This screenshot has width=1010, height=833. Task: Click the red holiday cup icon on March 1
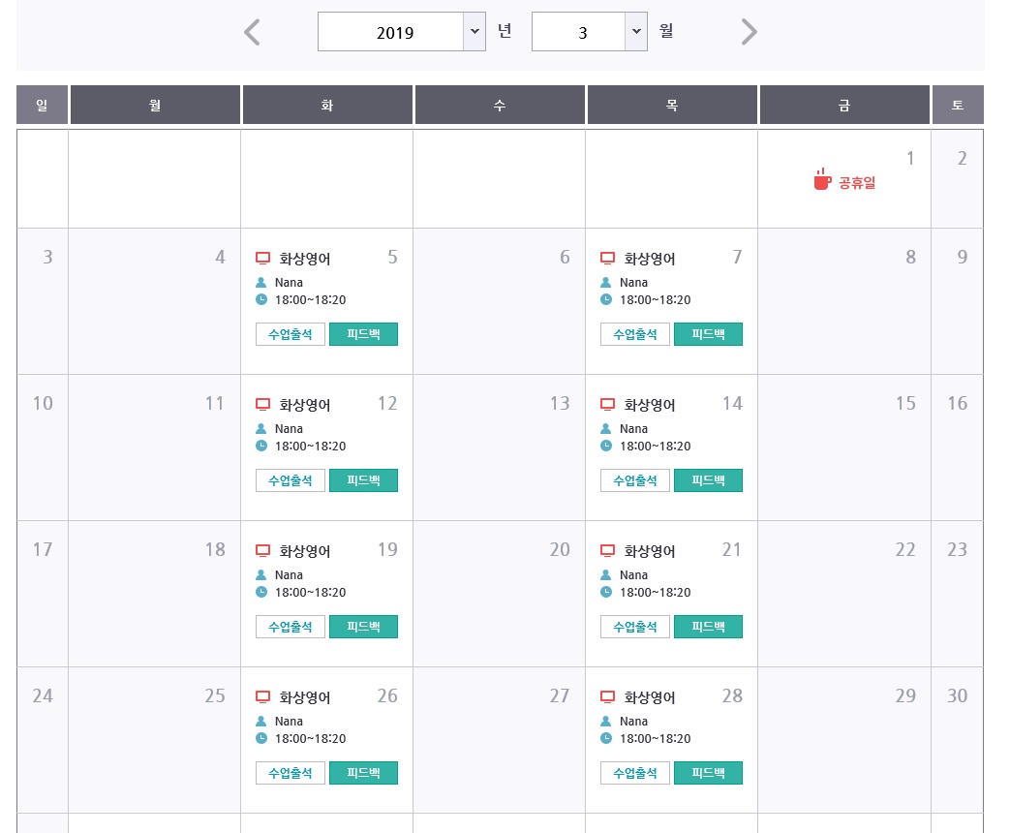click(x=822, y=180)
